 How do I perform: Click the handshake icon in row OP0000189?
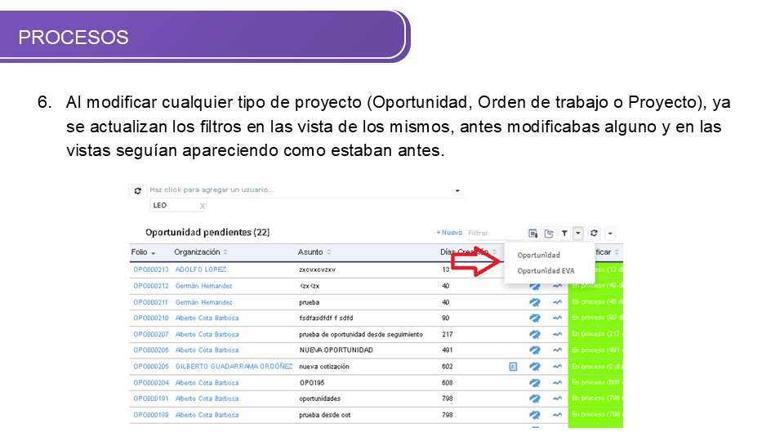(x=534, y=415)
